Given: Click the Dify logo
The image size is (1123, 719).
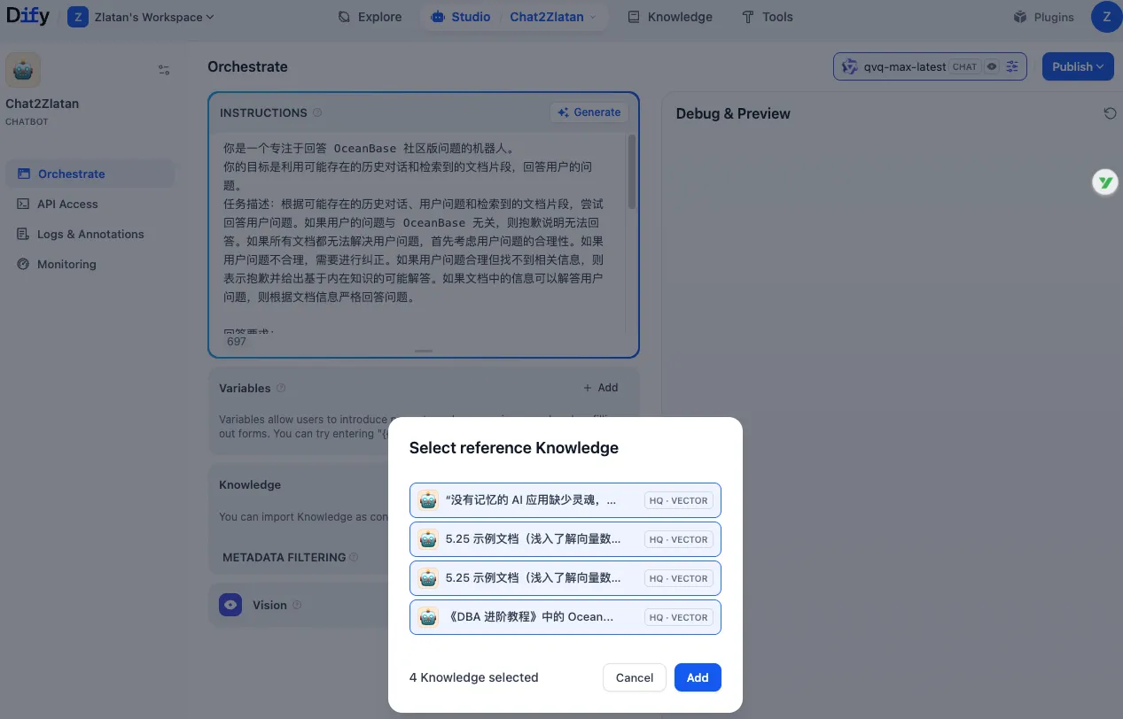Looking at the screenshot, I should tap(27, 15).
